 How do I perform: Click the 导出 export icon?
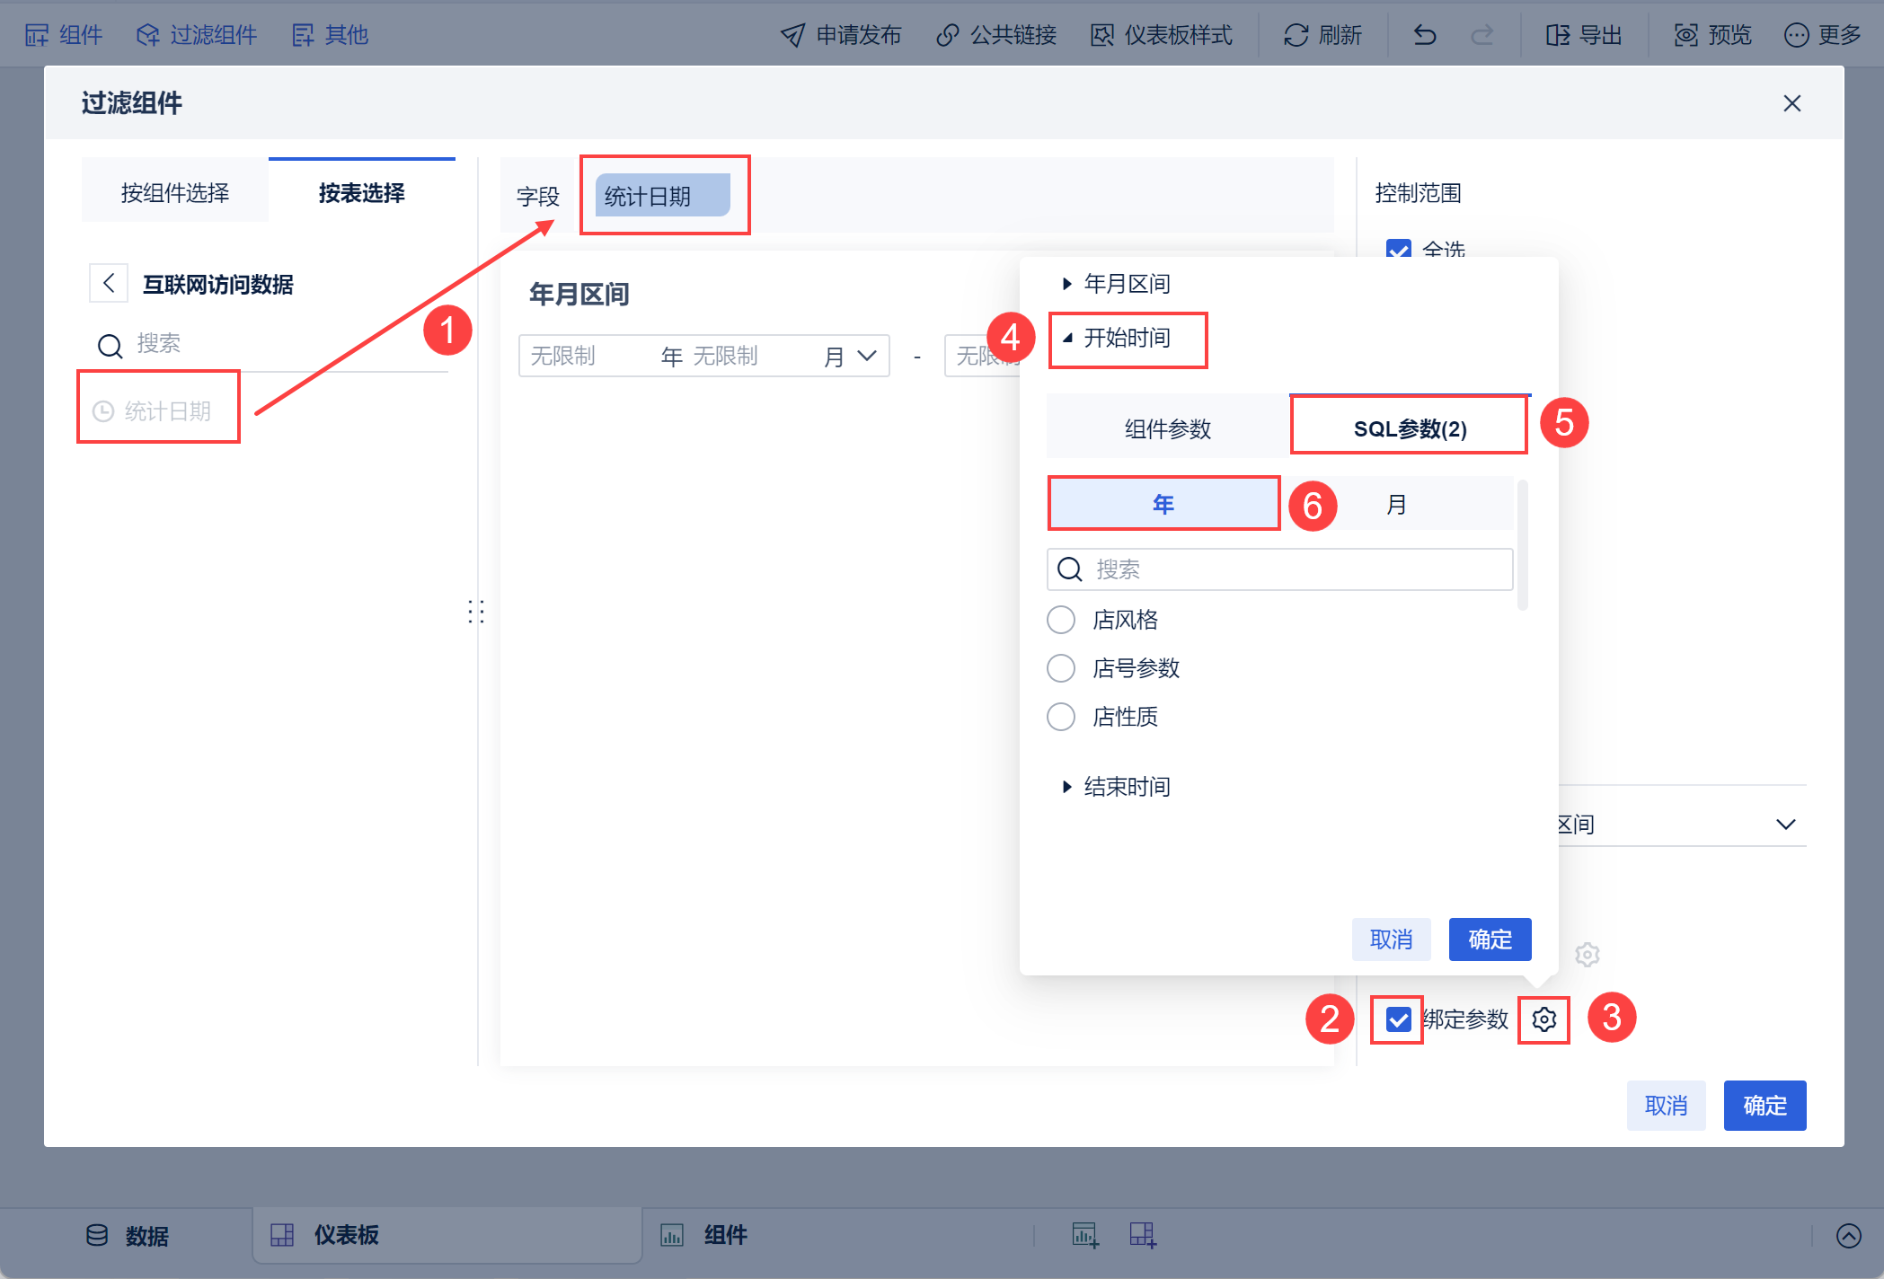pos(1557,35)
